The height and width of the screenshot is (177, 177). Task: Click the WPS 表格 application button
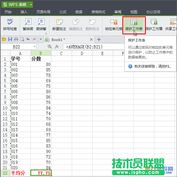coord(17,5)
